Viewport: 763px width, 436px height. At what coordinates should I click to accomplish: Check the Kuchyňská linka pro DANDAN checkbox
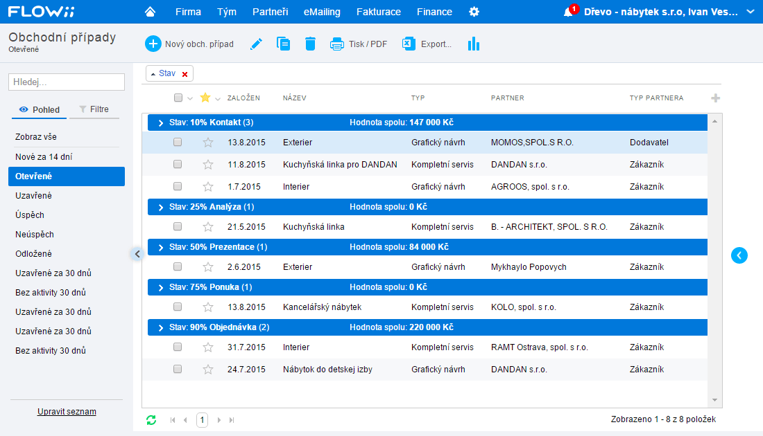coord(178,164)
